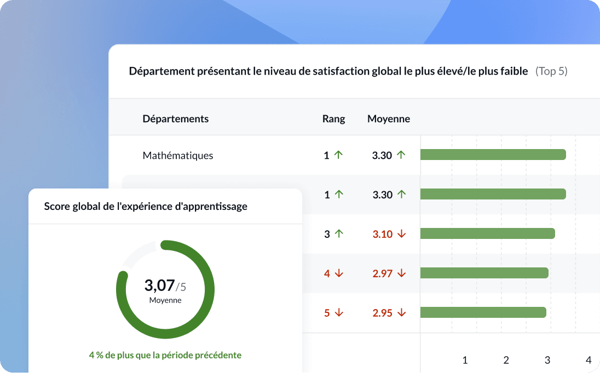Click the green bar for the 3.10 row
Viewport: 600px width, 377px height.
tap(487, 233)
